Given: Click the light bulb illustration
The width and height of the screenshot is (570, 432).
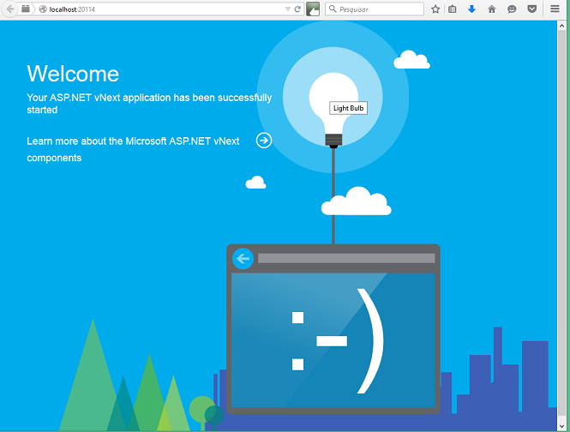Looking at the screenshot, I should [333, 109].
